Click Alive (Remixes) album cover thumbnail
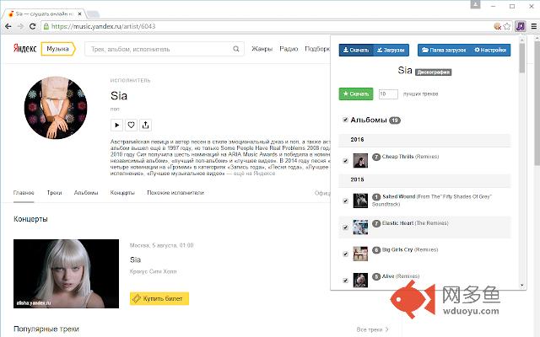The width and height of the screenshot is (540, 337). (360, 280)
